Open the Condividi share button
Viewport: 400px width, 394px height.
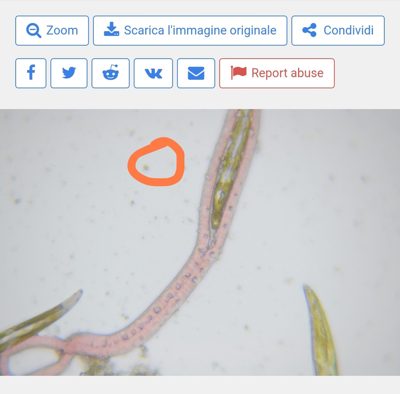click(338, 31)
